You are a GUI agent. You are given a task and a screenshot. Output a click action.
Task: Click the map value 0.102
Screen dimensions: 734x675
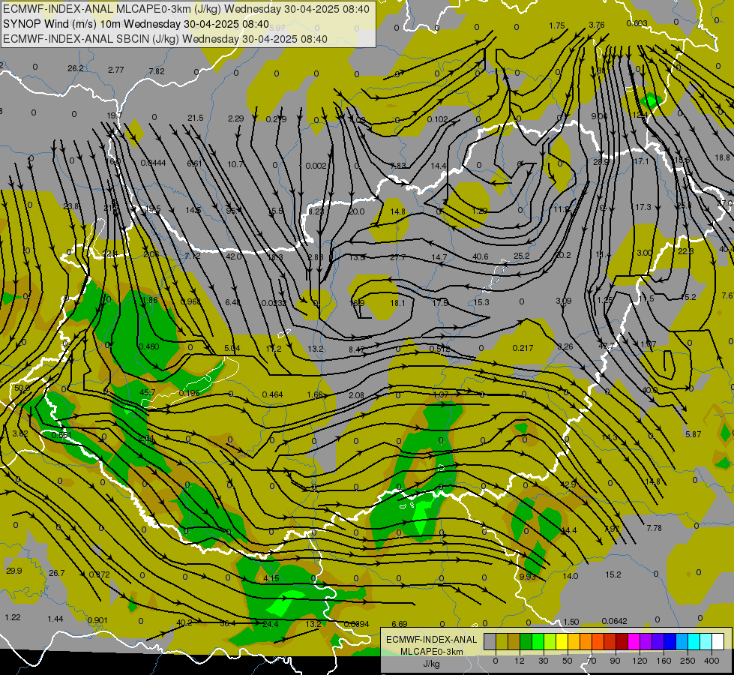437,119
